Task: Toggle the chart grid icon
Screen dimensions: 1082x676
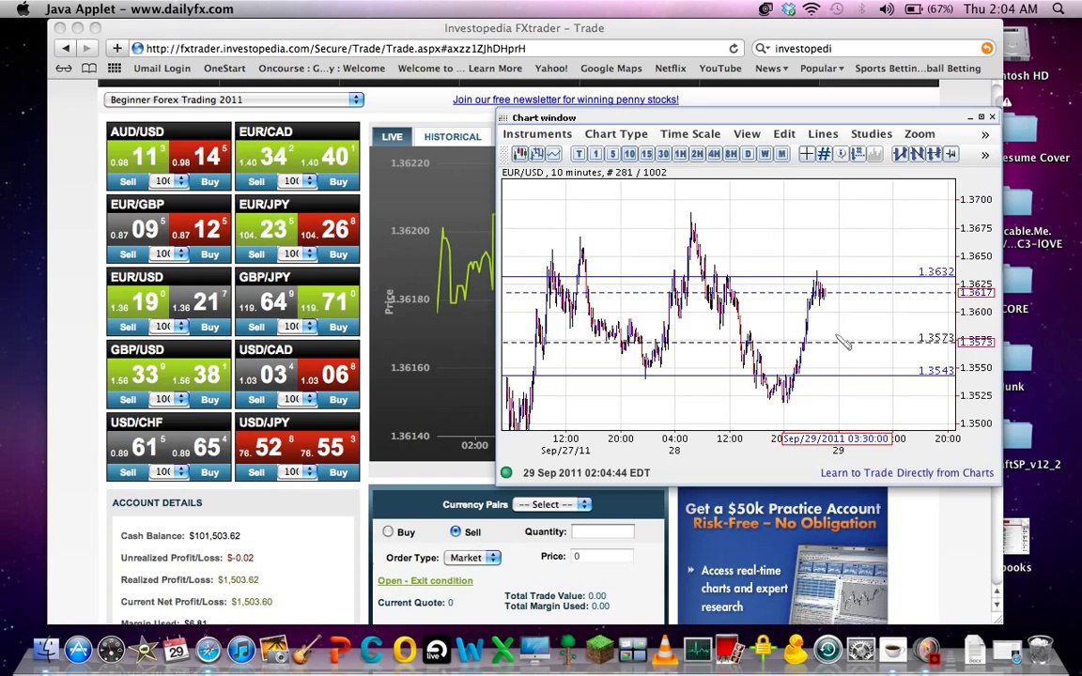Action: [824, 154]
